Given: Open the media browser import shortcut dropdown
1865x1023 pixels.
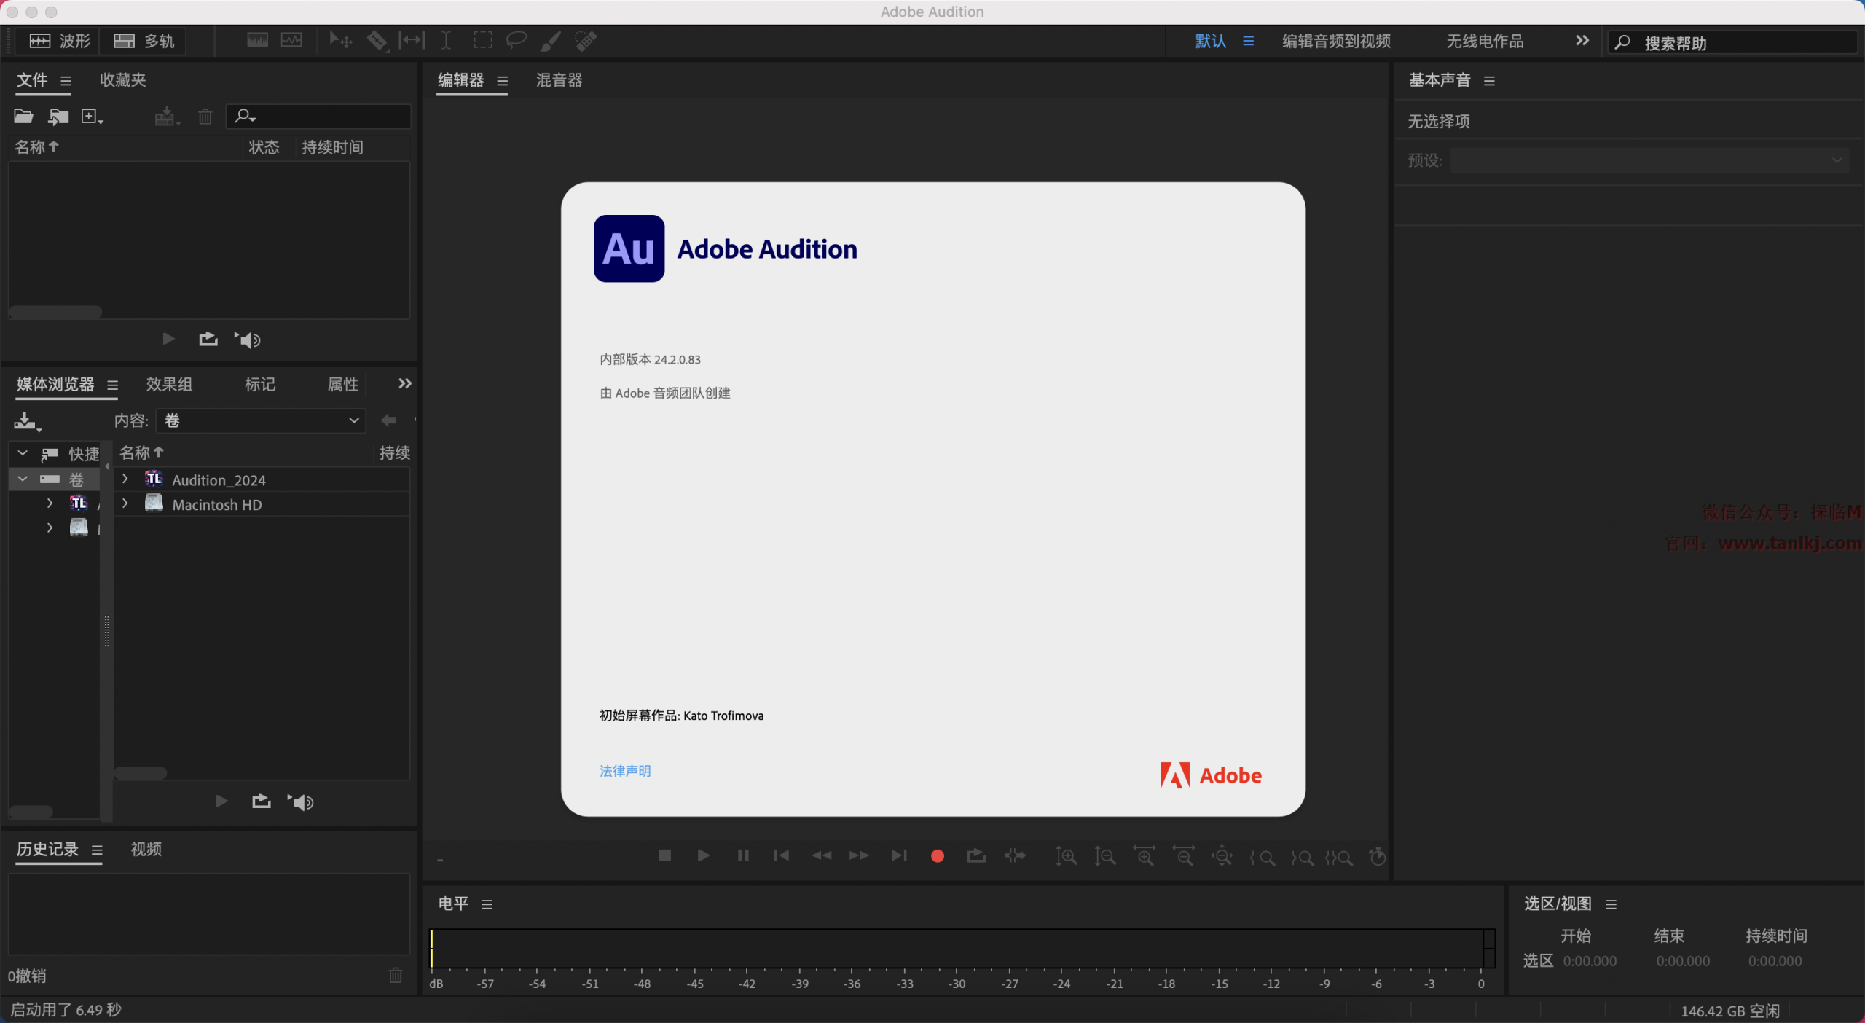Looking at the screenshot, I should click(x=28, y=421).
